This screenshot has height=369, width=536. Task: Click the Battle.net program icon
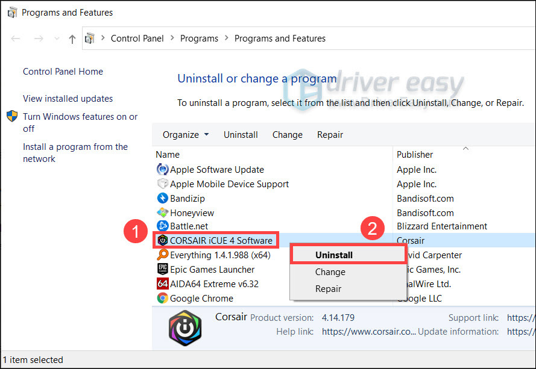tap(162, 226)
